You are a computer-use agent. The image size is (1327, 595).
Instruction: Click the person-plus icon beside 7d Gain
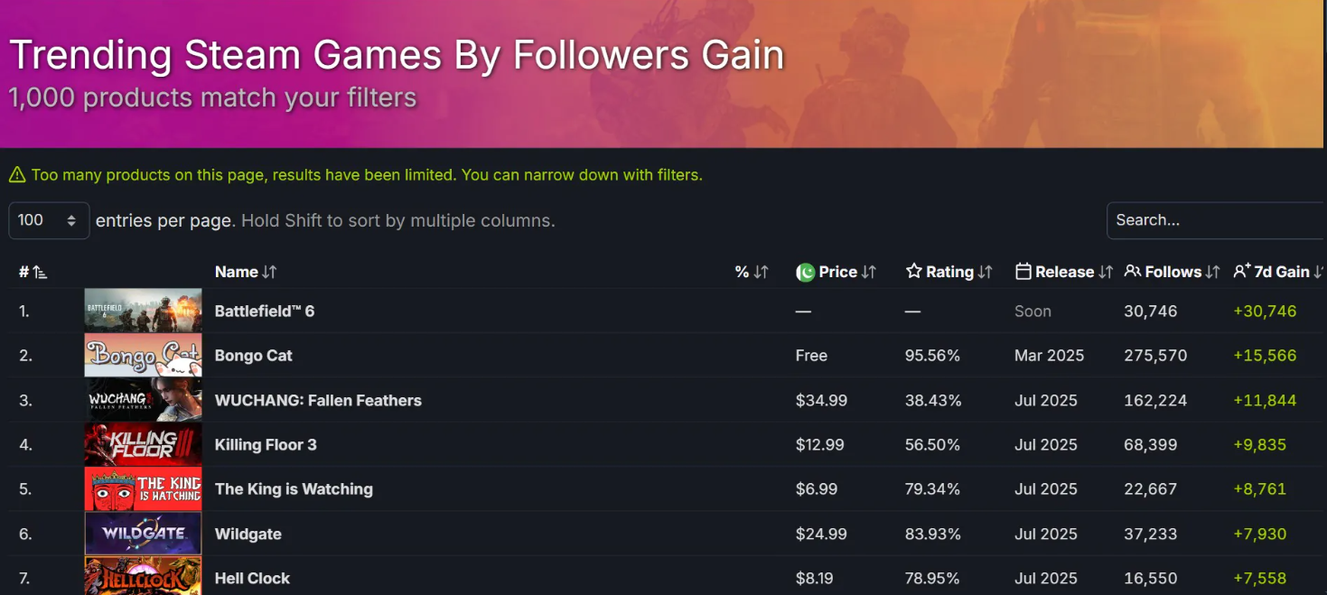tap(1242, 272)
